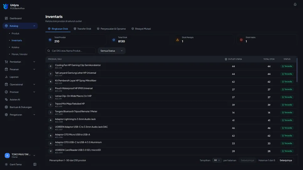The height and width of the screenshot is (170, 303).
Task: Click the Stok Habis red circle icon
Action: point(241,40)
